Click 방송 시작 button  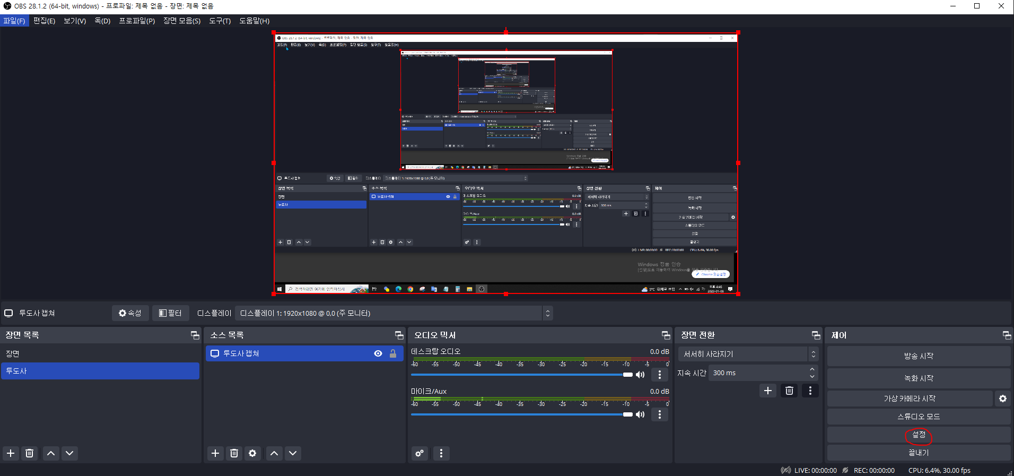tap(919, 356)
